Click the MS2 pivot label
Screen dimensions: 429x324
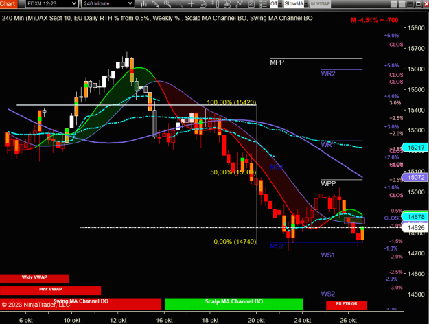pyautogui.click(x=277, y=246)
